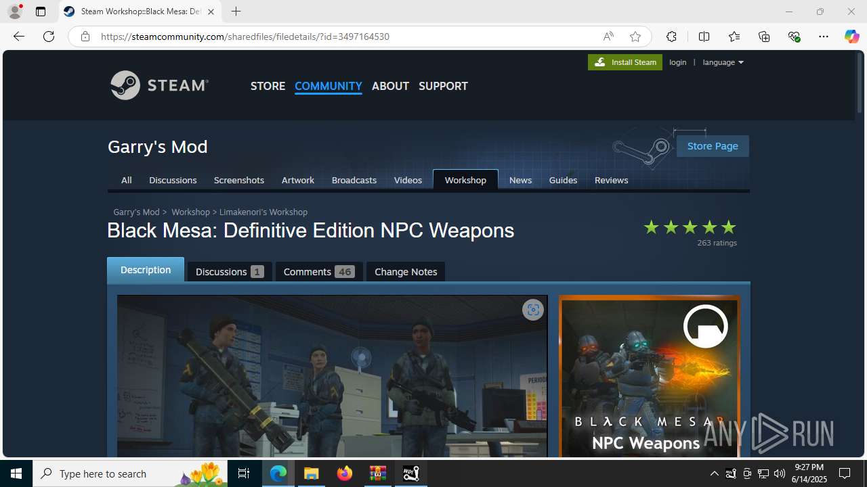Open the browser profile avatar
Screen dimensions: 867x487
click(x=15, y=11)
